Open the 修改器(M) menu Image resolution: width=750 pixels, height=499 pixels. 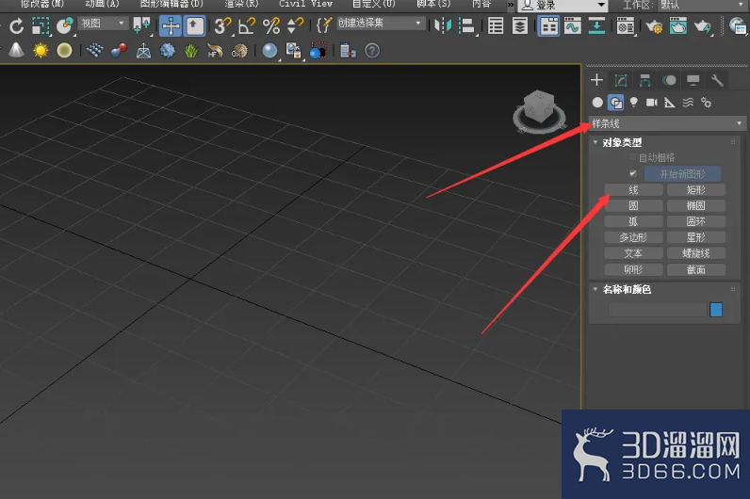pyautogui.click(x=42, y=4)
